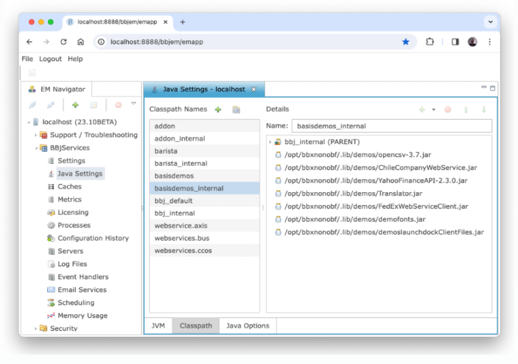Open the File menu

pyautogui.click(x=27, y=59)
